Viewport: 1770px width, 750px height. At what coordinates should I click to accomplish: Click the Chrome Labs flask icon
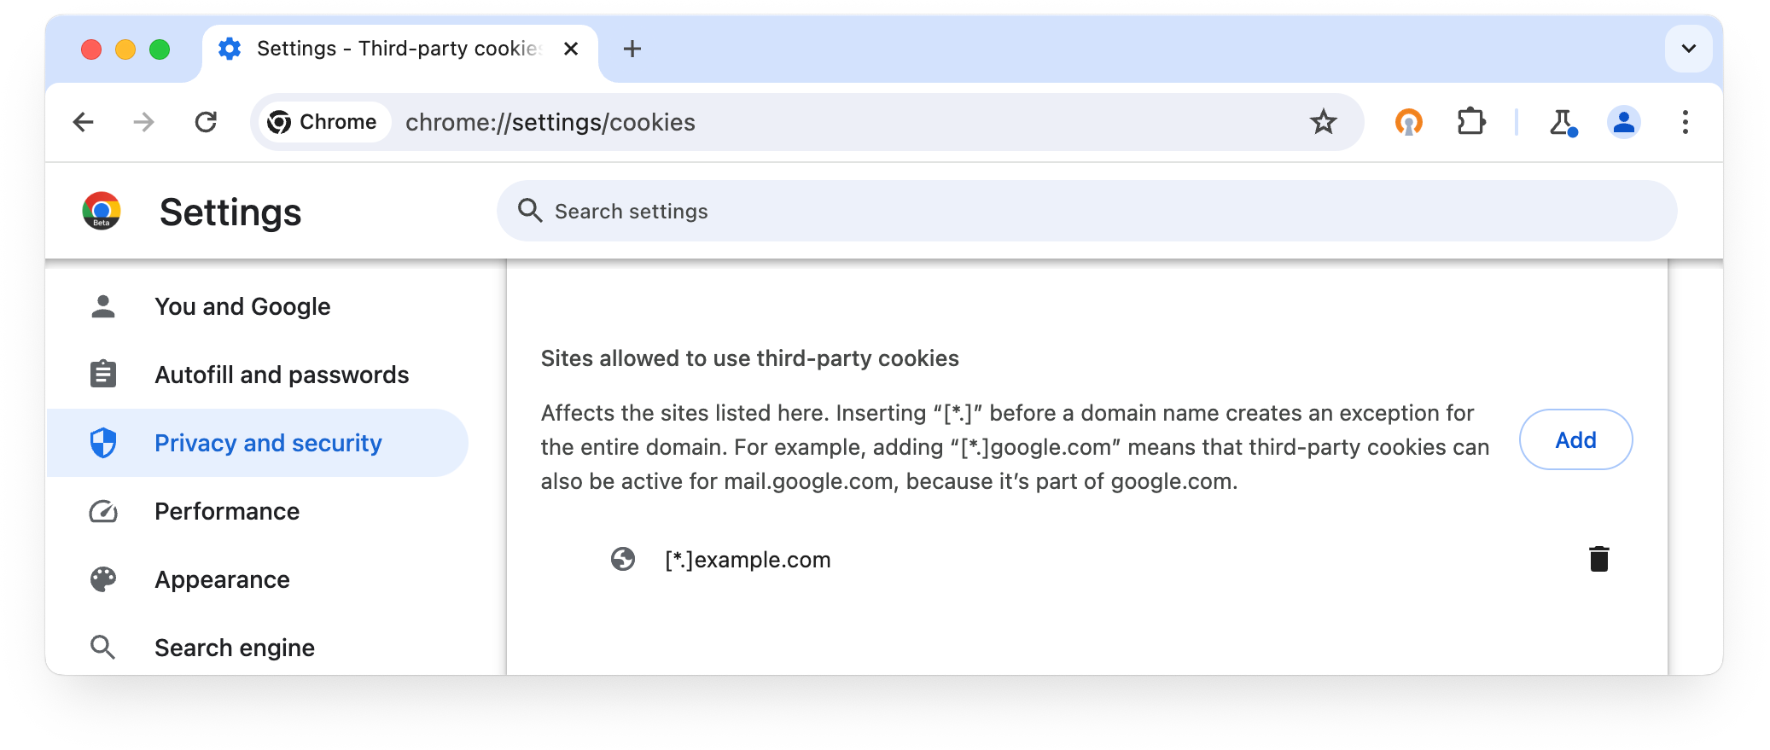[x=1563, y=122]
